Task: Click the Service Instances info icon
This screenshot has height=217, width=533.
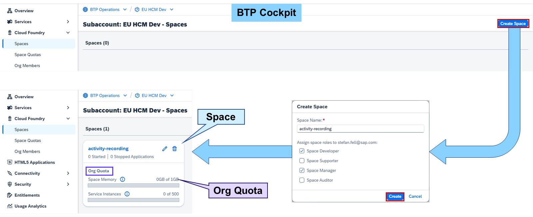Action: 127,194
